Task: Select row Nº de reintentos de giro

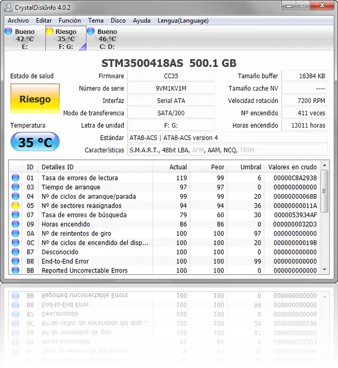Action: [164, 233]
